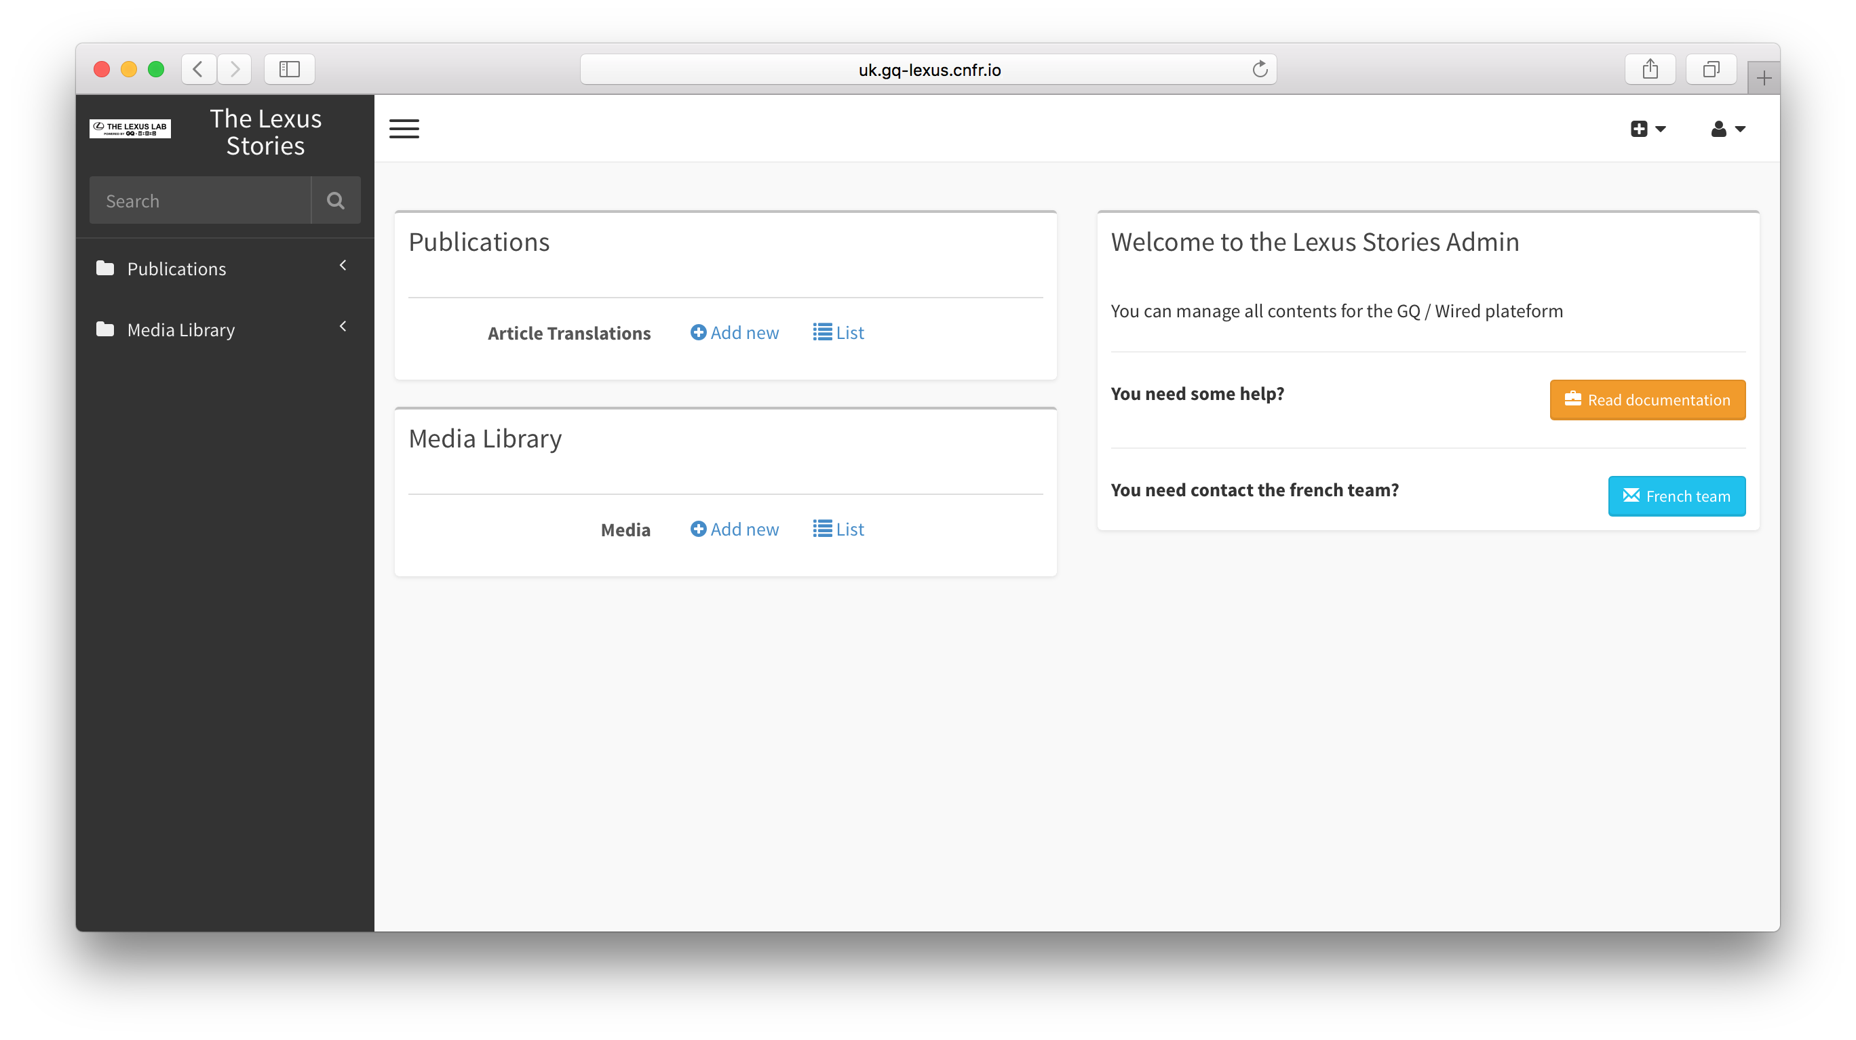Open the user account dropdown
The image size is (1856, 1040).
tap(1728, 129)
